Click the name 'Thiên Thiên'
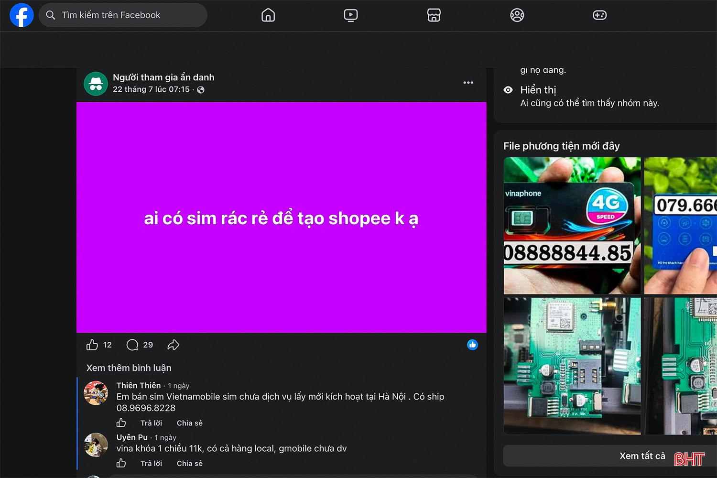Viewport: 717px width, 478px height. point(139,385)
